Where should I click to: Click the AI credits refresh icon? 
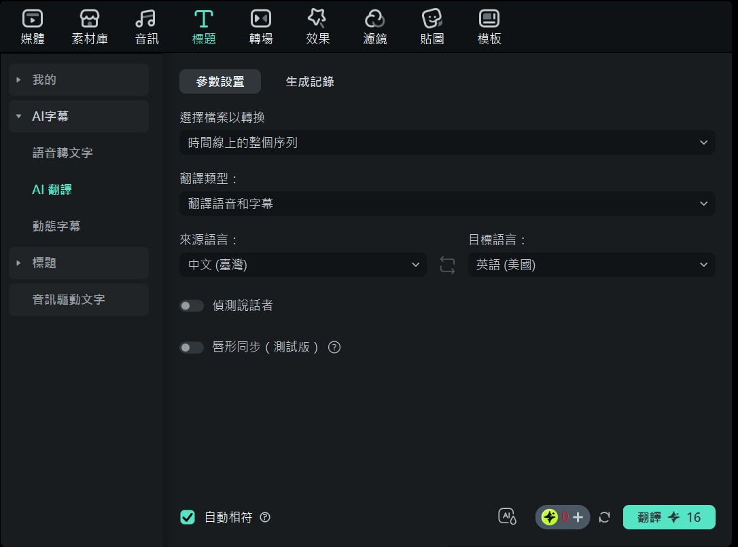pos(604,517)
